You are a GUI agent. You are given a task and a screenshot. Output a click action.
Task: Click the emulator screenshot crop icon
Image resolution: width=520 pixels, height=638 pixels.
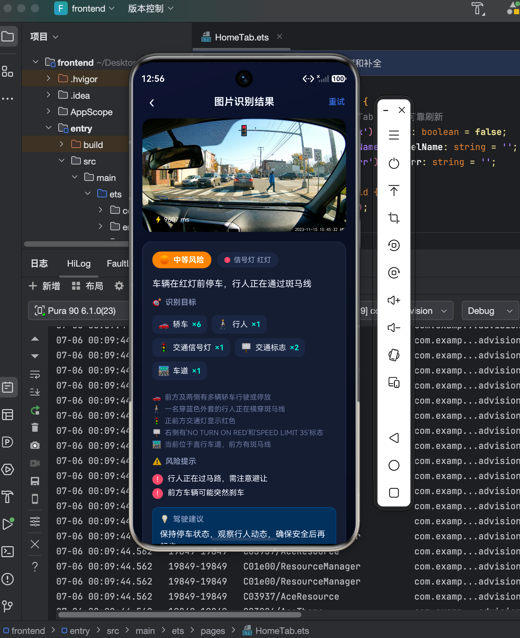tap(394, 218)
